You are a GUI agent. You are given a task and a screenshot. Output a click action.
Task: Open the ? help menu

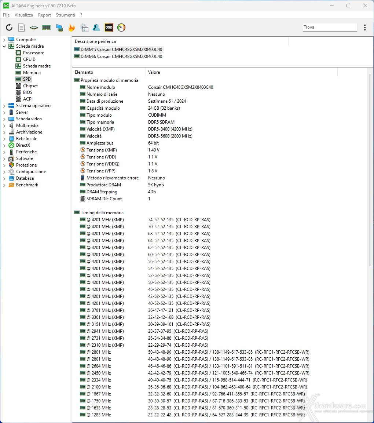(x=81, y=15)
